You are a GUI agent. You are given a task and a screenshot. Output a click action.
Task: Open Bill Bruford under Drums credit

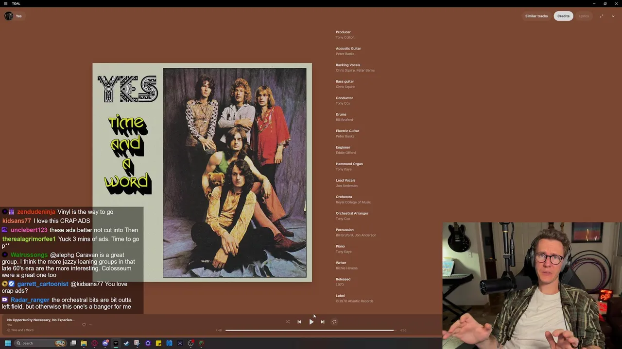[x=344, y=120]
